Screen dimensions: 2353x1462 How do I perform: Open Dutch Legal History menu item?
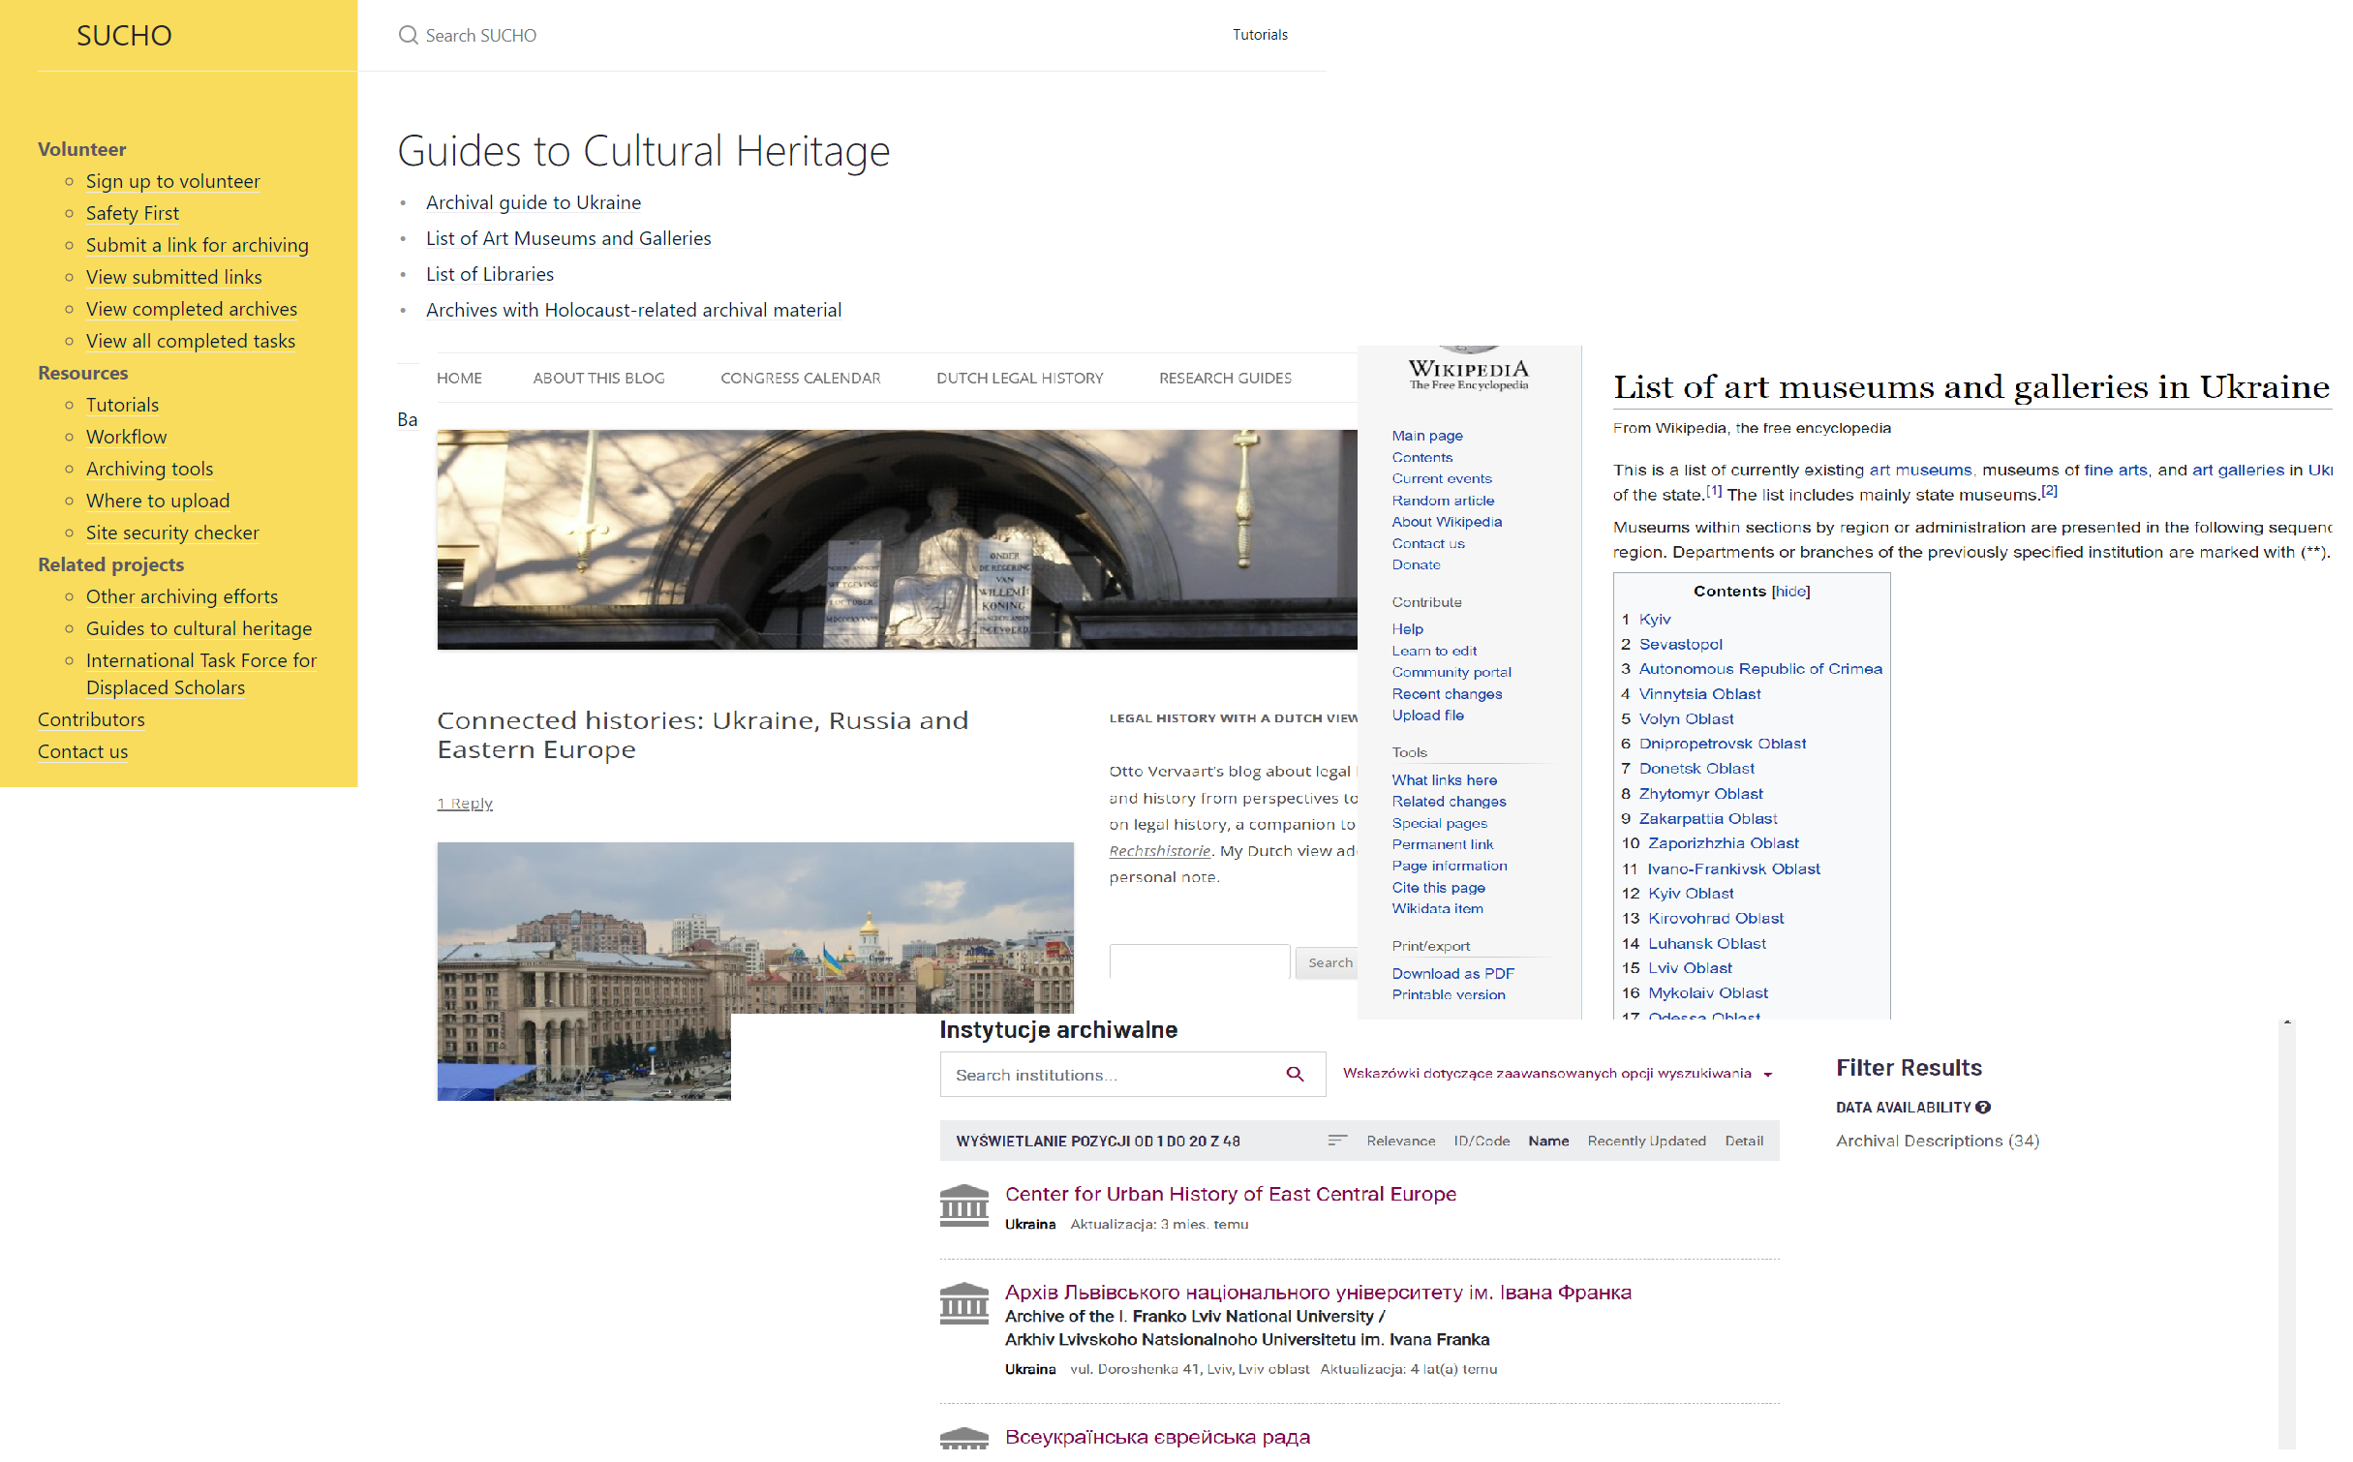[1020, 379]
